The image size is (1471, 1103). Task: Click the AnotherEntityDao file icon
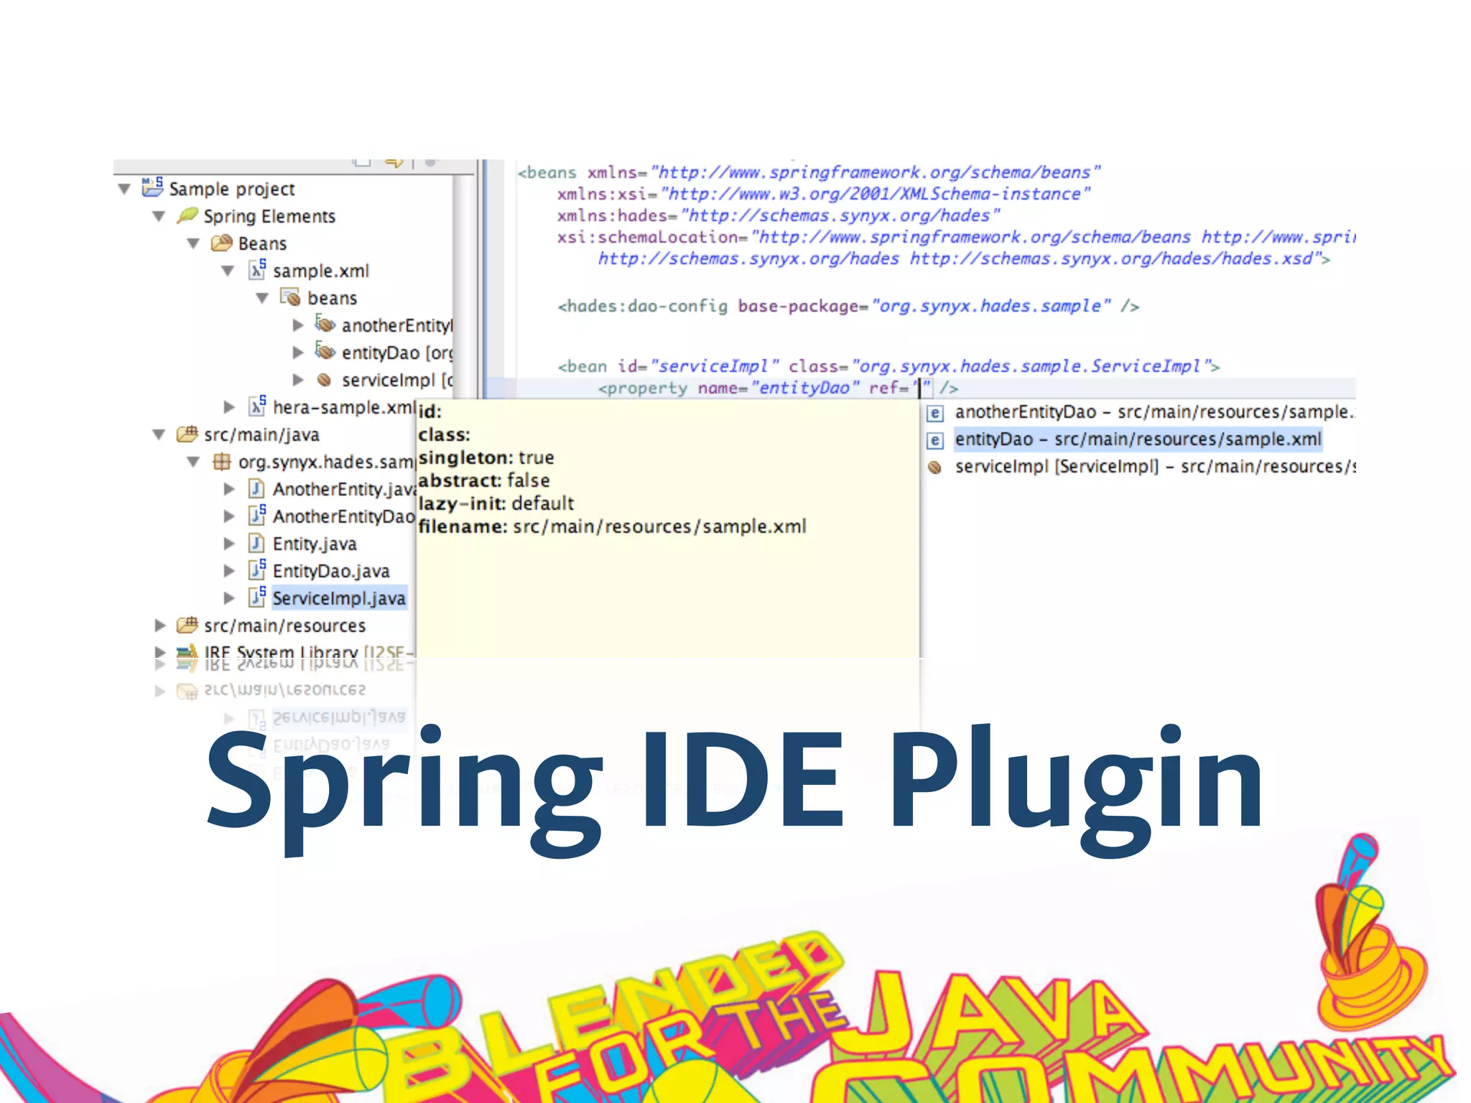(x=257, y=515)
